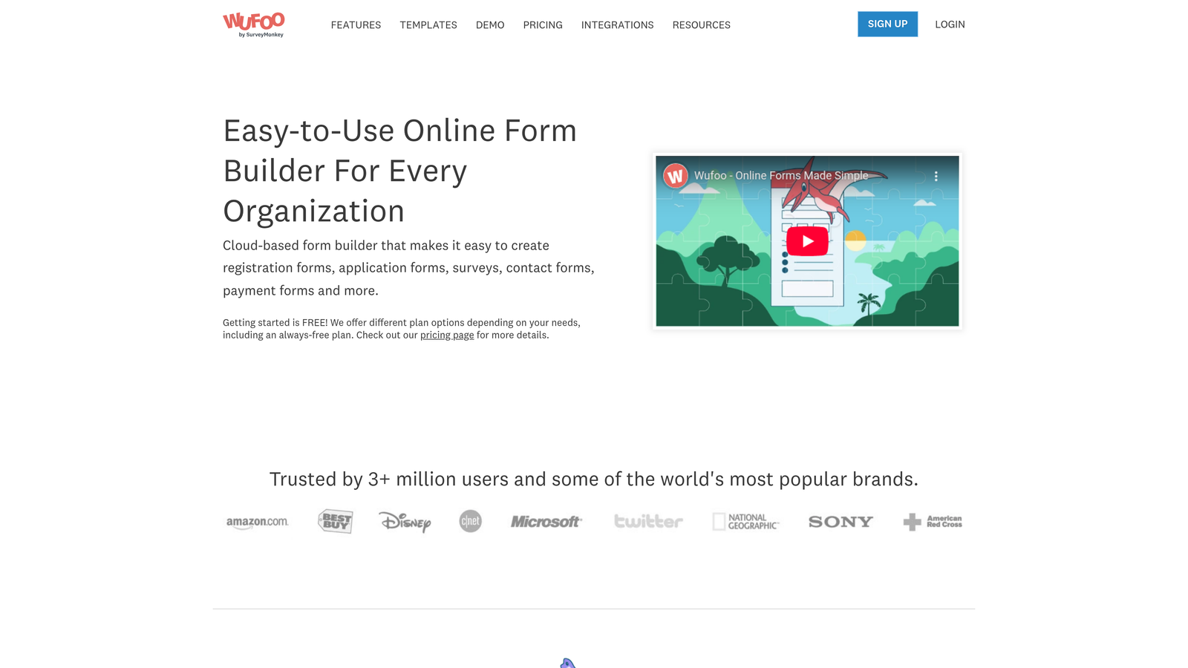
Task: Click the CNET logo
Action: pyautogui.click(x=470, y=521)
